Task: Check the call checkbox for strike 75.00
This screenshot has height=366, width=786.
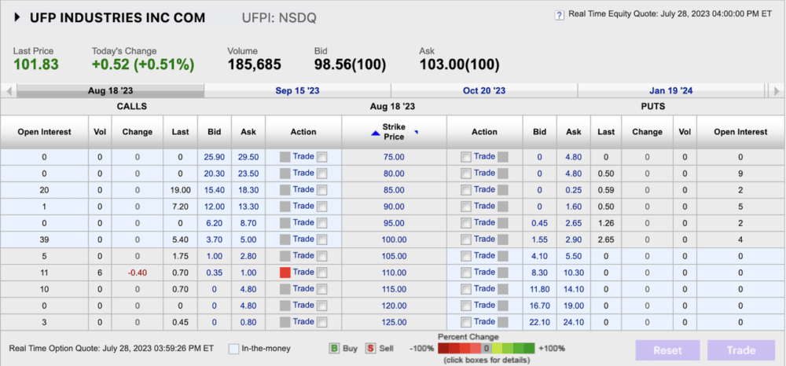Action: click(x=321, y=157)
